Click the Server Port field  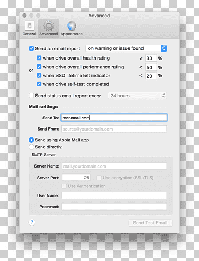[76, 178]
